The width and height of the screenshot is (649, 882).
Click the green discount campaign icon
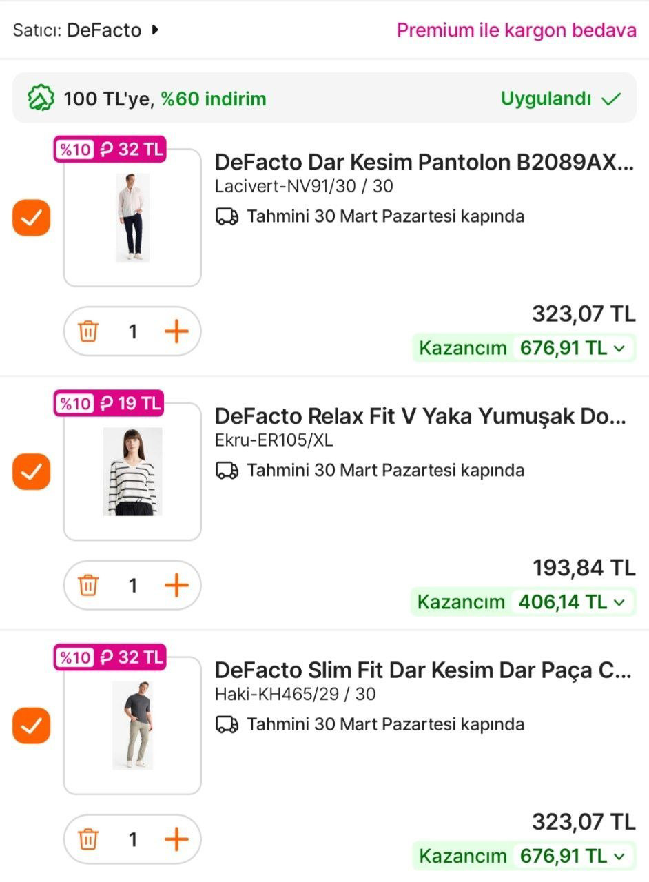[x=41, y=99]
